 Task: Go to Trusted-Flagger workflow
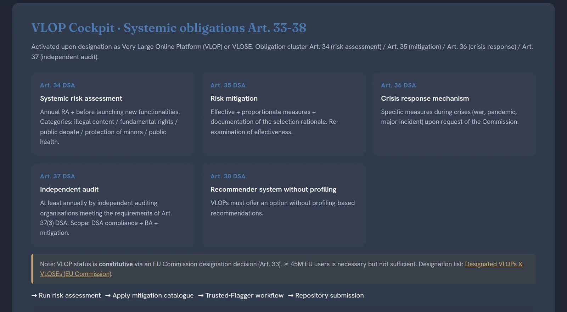click(x=241, y=295)
